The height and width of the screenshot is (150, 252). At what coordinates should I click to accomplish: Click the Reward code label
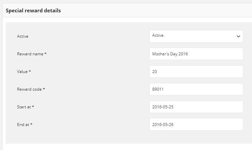point(31,89)
